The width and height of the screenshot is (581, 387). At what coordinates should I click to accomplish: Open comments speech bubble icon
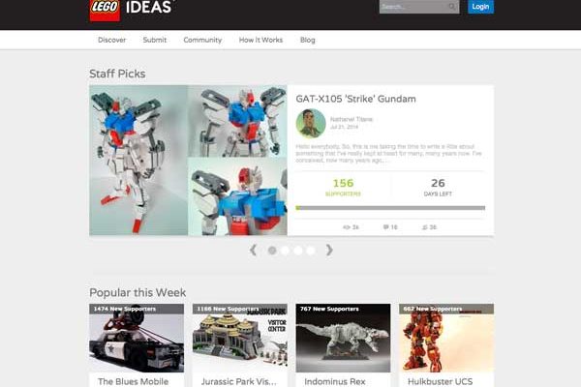coord(385,227)
